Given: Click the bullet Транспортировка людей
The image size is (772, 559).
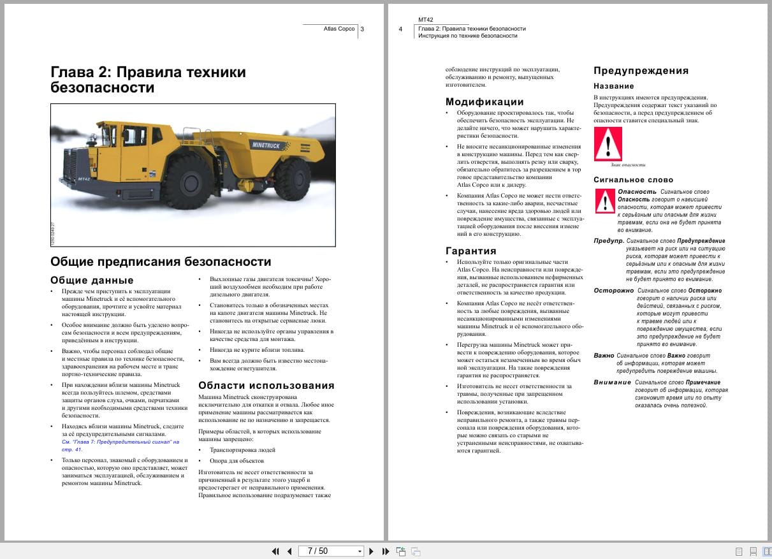Looking at the screenshot, I should tap(242, 449).
